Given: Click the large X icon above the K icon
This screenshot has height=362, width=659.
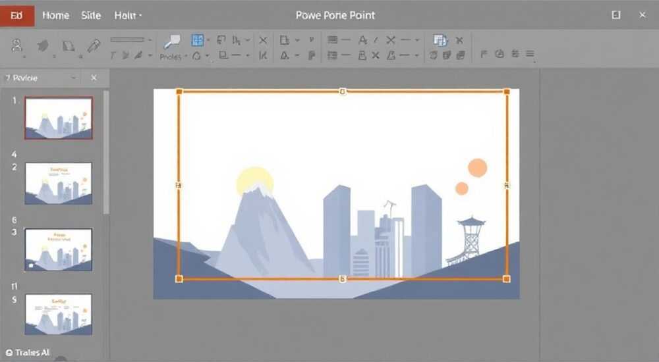Looking at the screenshot, I should [263, 40].
